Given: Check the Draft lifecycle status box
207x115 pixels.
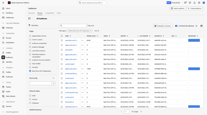Looking at the screenshot, I should point(30,96).
